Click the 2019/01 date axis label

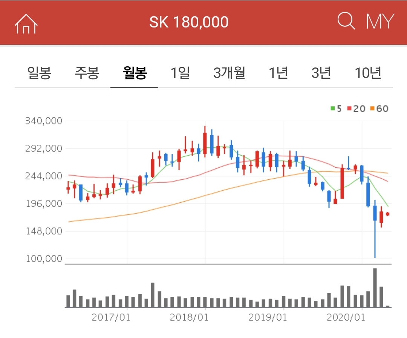pyautogui.click(x=268, y=317)
